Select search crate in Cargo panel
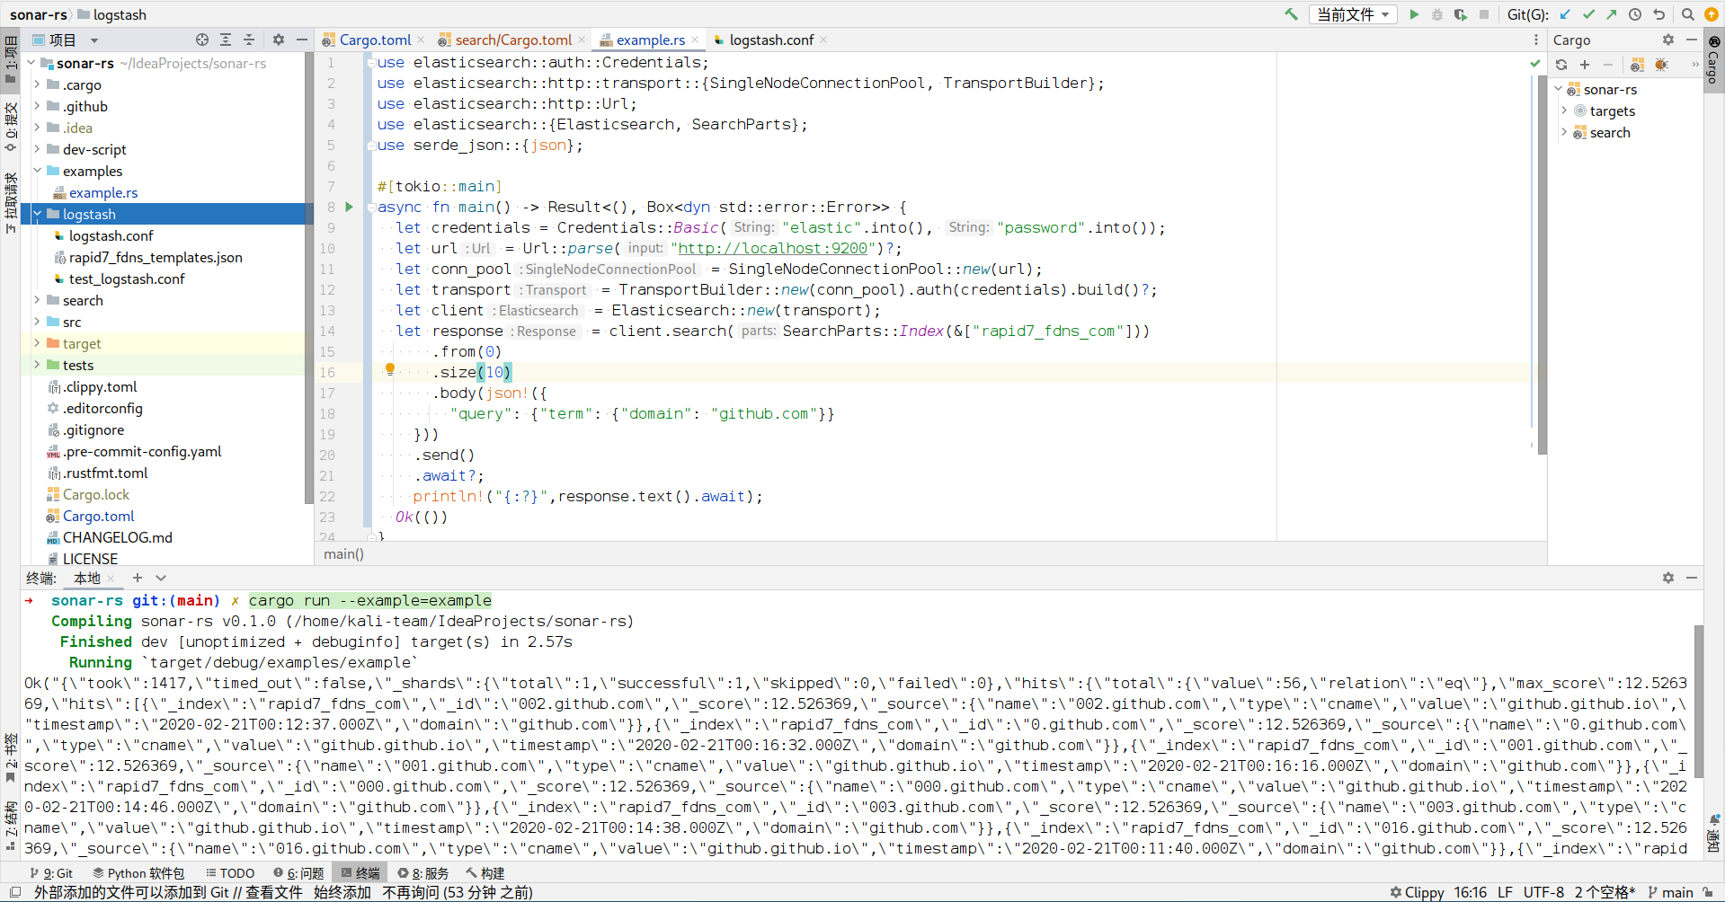This screenshot has height=902, width=1725. (x=1609, y=132)
